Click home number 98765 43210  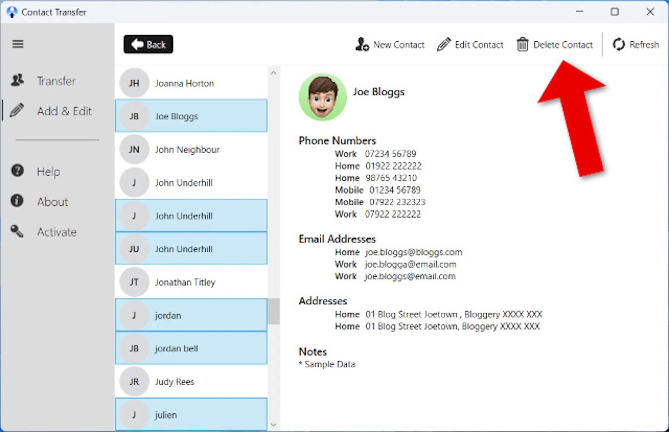pos(391,178)
